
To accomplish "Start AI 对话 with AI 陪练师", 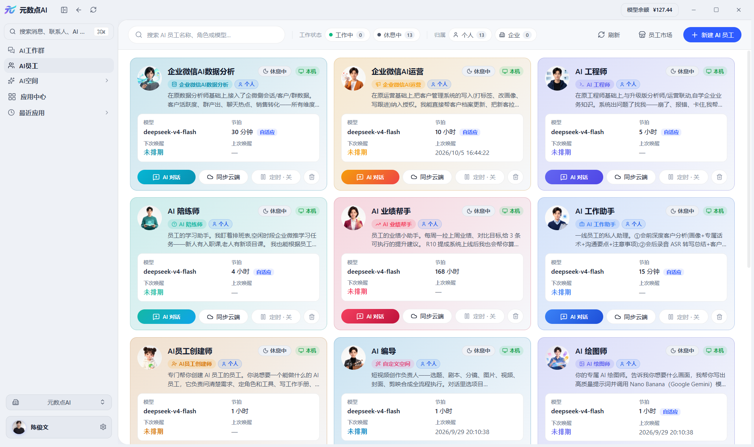I will tap(167, 317).
